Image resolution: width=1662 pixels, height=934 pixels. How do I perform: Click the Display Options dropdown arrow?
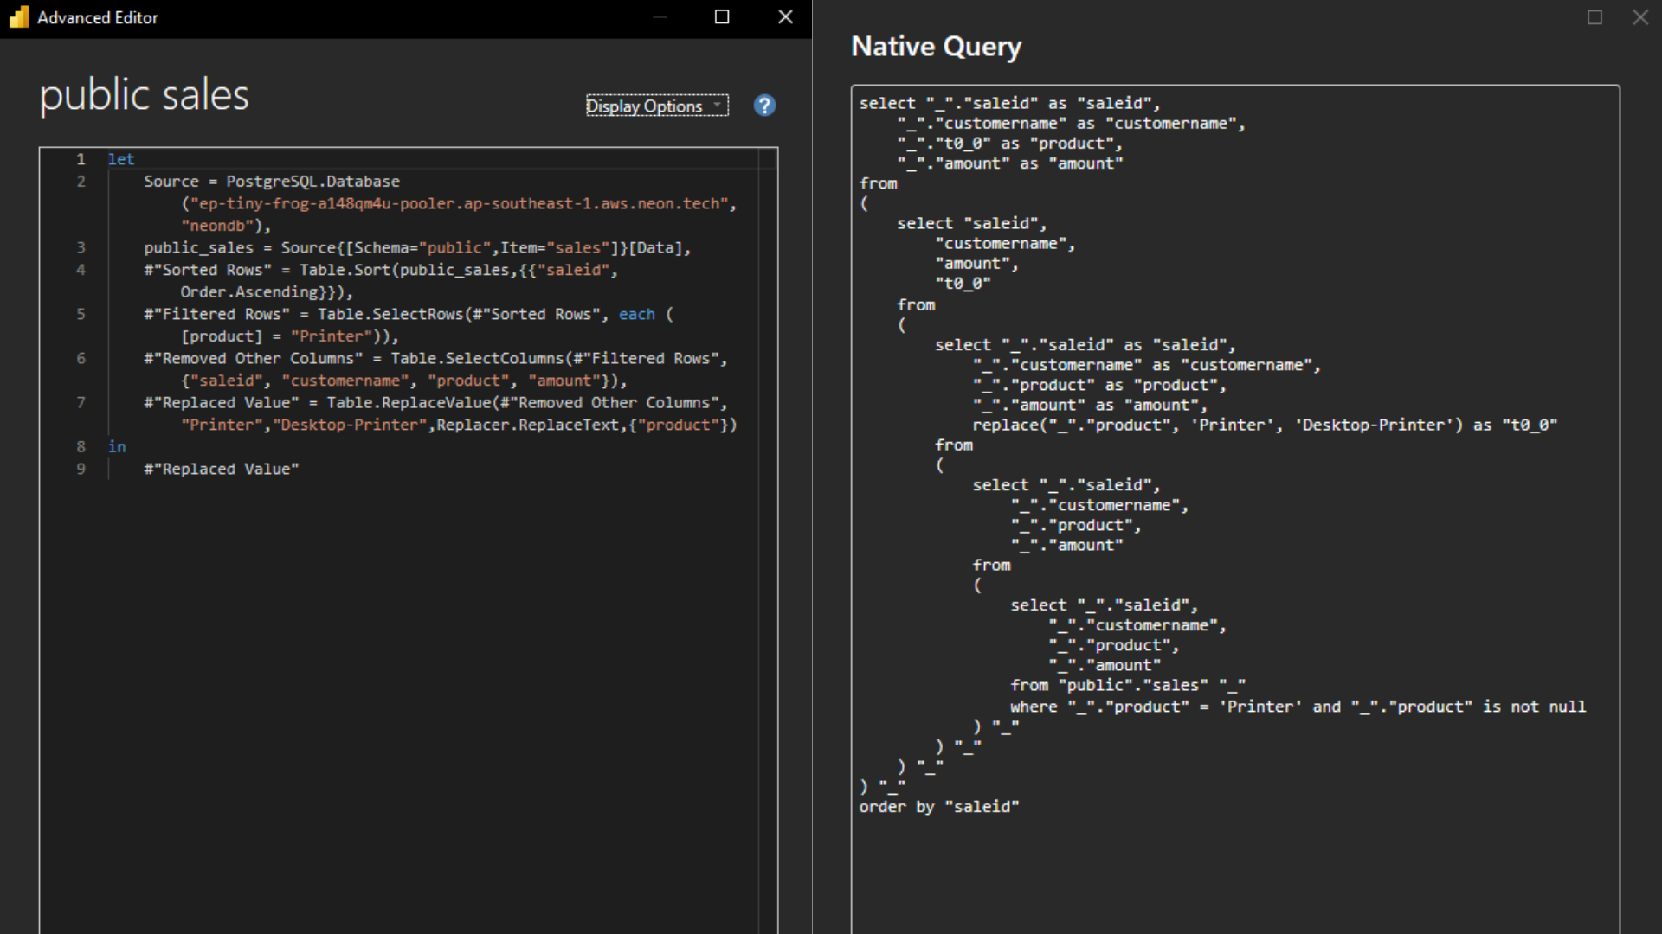click(x=717, y=105)
